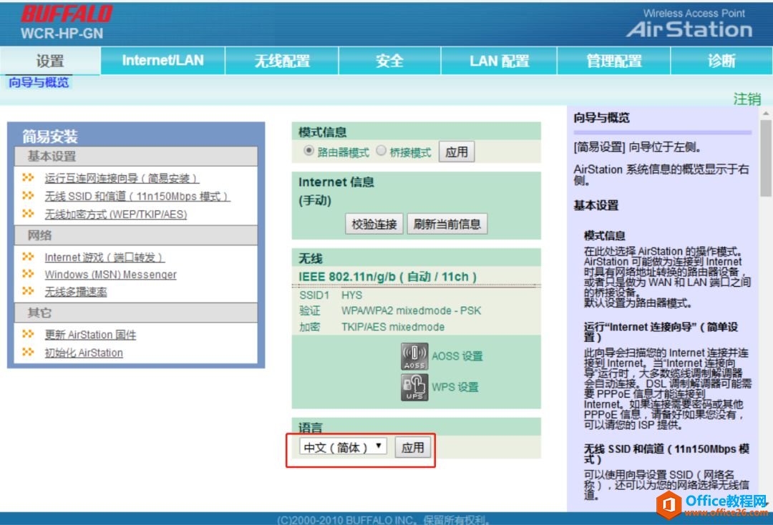Click arrow icon beside Windows (MSN) Messenger
Viewport: 773px width, 525px height.
28,274
